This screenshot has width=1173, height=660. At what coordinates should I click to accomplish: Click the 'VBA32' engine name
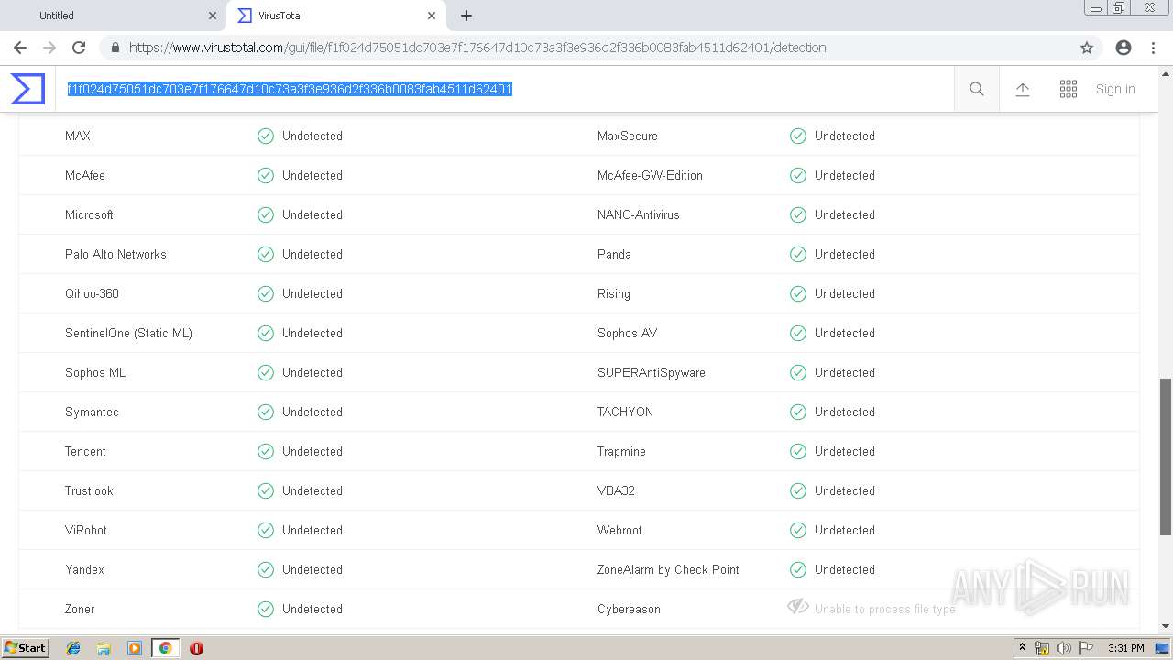pos(616,490)
